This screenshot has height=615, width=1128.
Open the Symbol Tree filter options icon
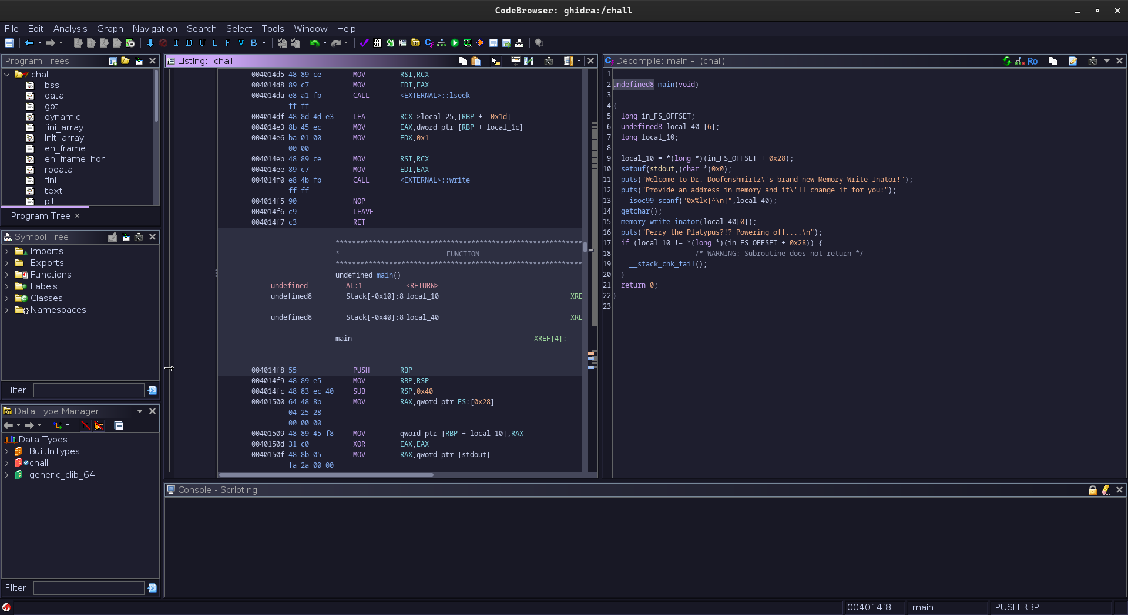click(x=152, y=390)
